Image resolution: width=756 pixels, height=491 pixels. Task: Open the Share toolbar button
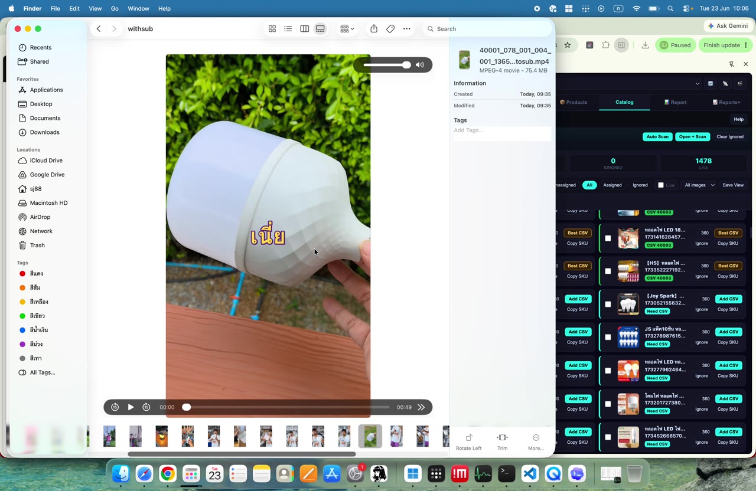(x=374, y=28)
